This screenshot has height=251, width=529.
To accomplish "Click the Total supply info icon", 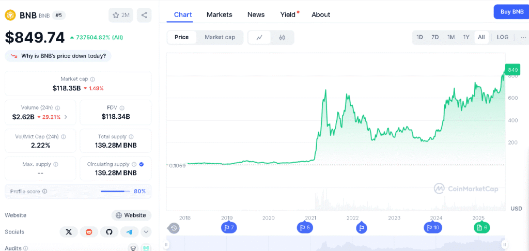I will click(x=131, y=137).
